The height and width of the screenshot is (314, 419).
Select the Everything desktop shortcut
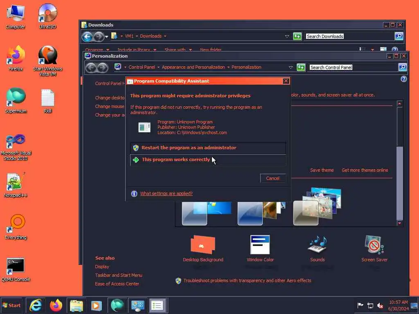coord(16,227)
